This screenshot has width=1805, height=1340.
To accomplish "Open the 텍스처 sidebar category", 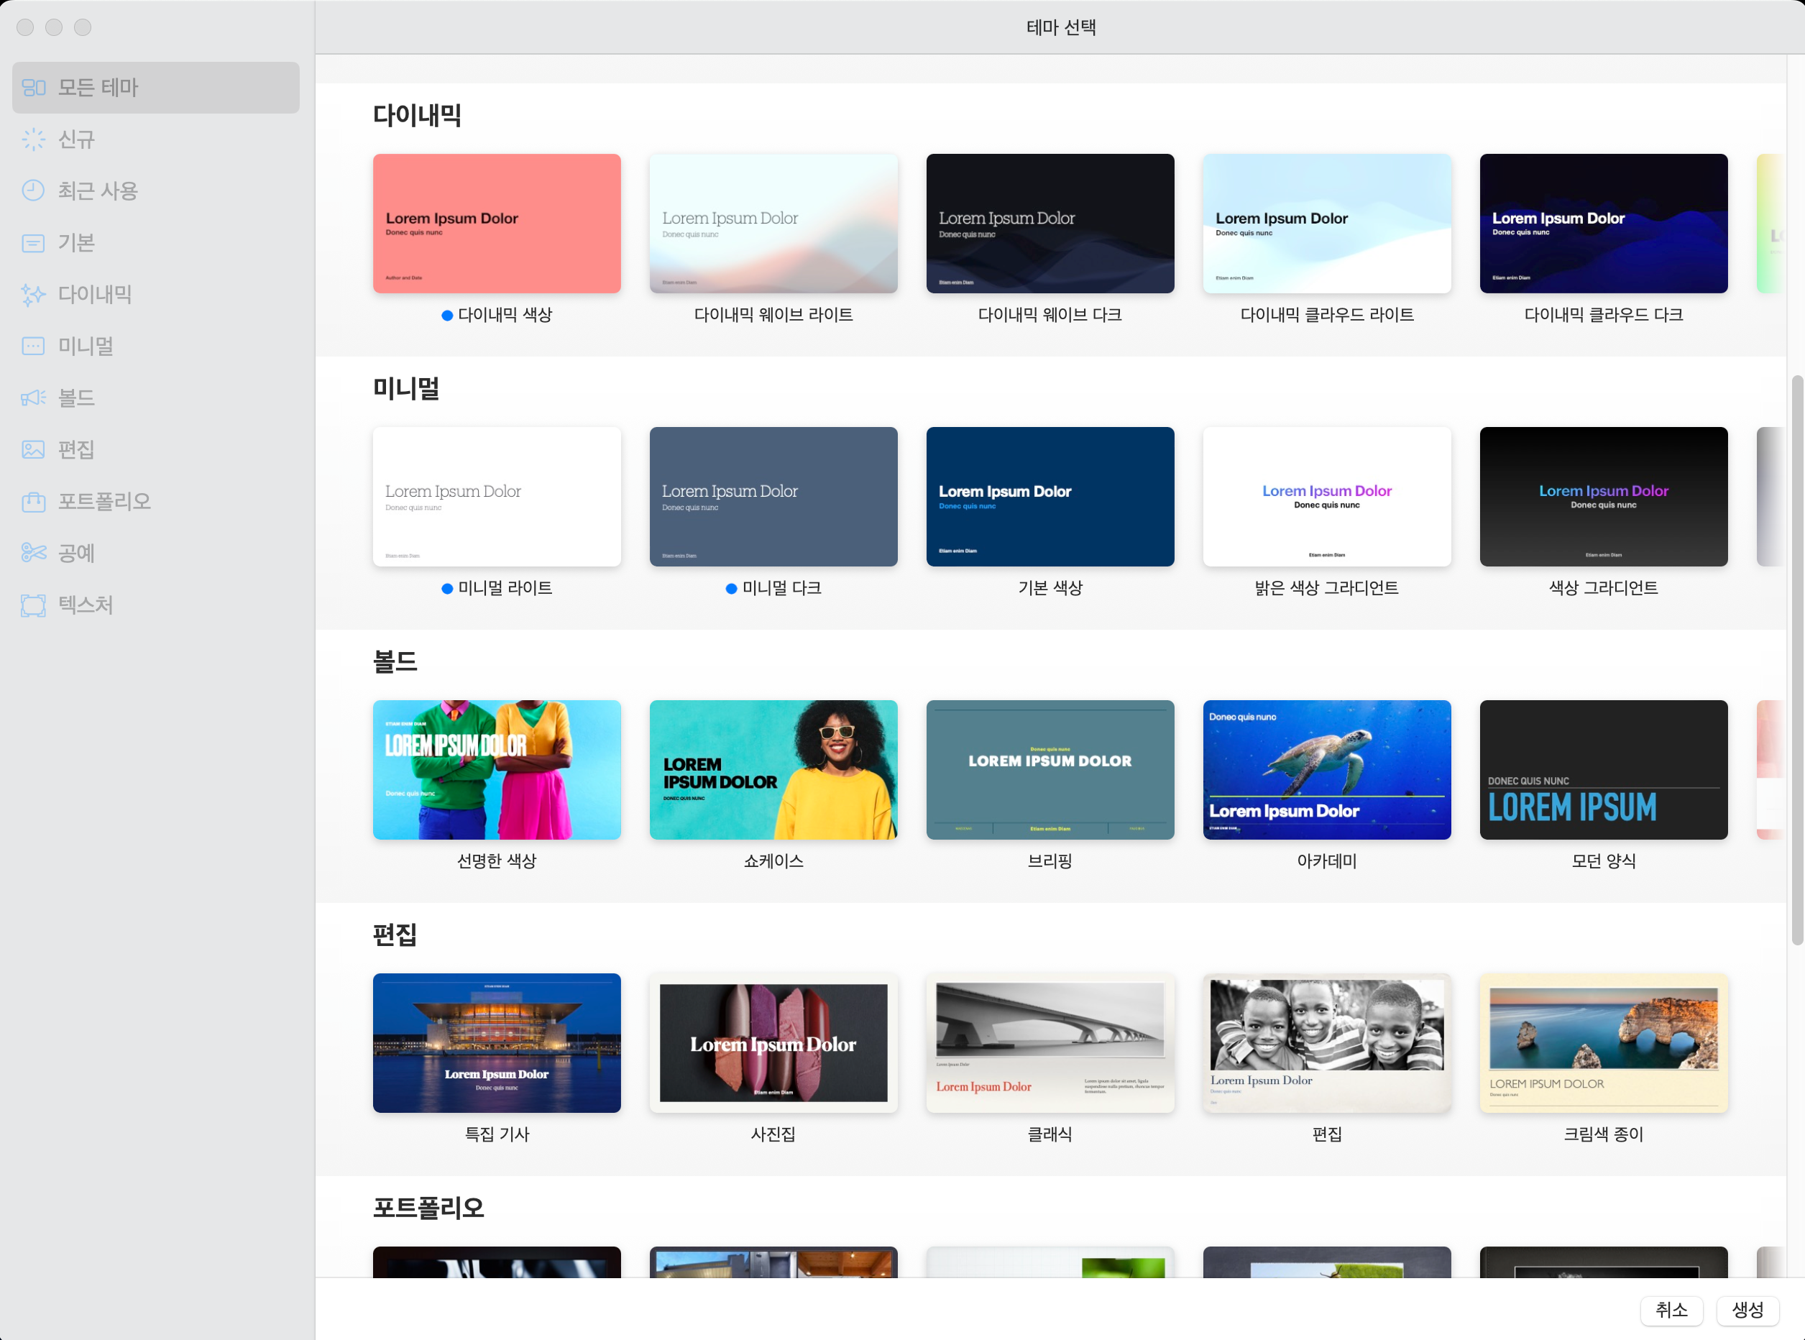I will coord(85,605).
